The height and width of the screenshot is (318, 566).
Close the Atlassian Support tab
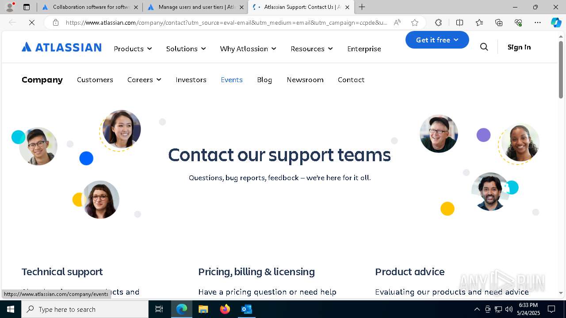coord(347,7)
